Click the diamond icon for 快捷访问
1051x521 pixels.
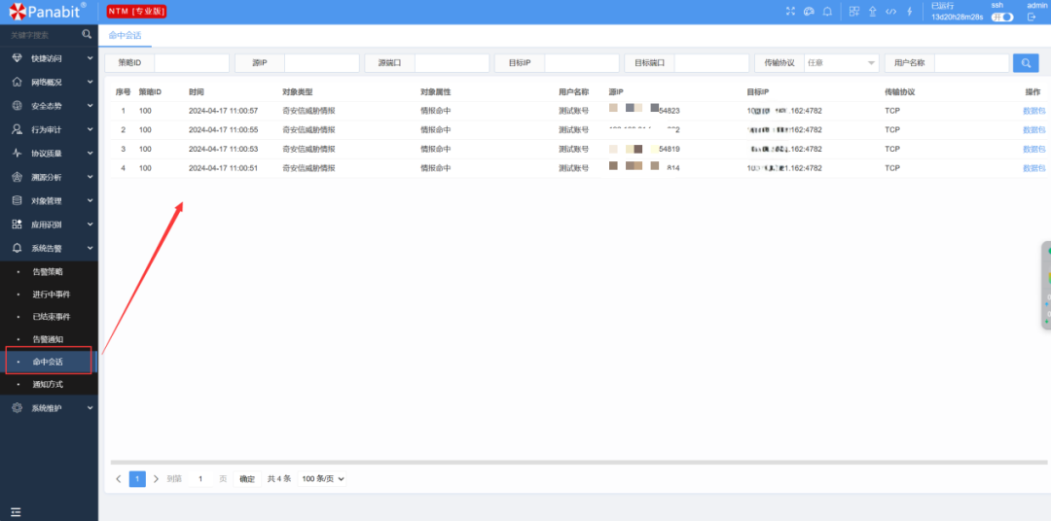coord(18,58)
